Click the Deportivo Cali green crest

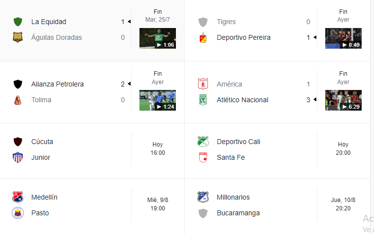click(203, 142)
